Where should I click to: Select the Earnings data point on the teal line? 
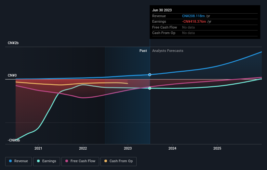(150, 88)
